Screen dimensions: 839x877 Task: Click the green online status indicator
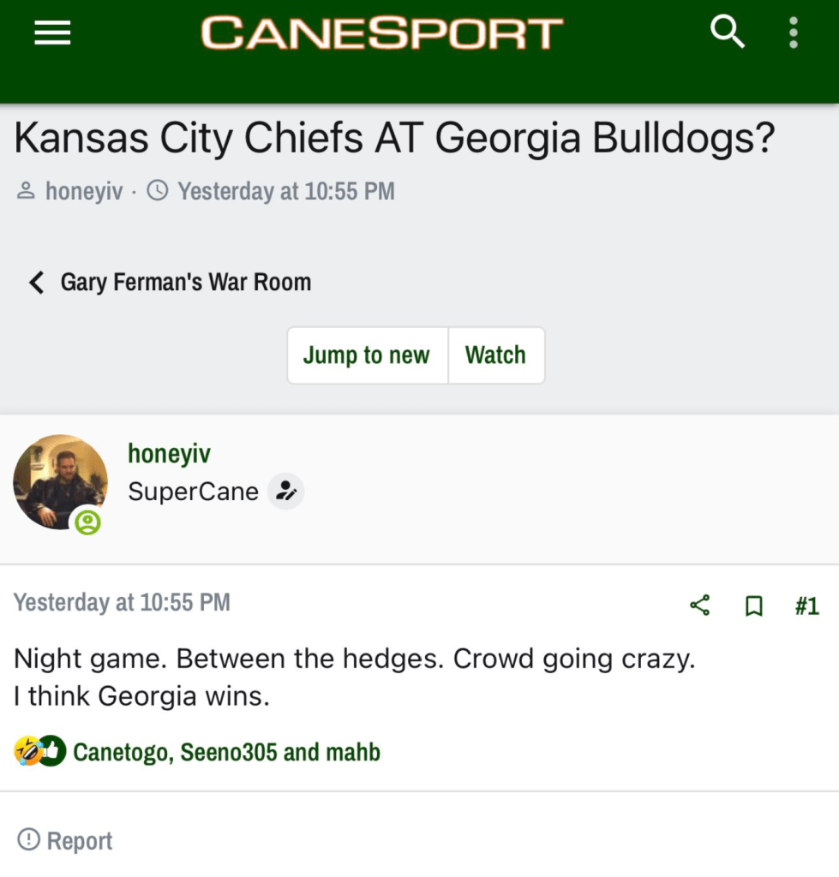(87, 522)
